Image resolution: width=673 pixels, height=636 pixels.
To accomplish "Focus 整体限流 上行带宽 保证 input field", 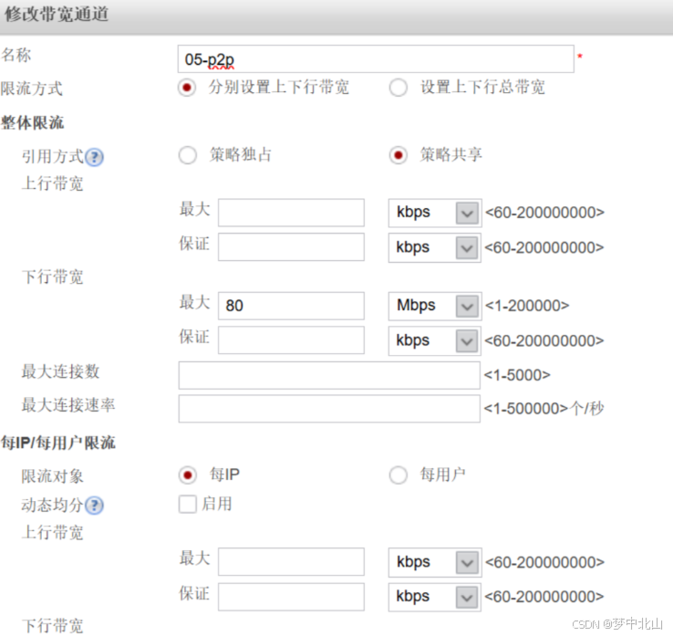I will click(x=291, y=247).
